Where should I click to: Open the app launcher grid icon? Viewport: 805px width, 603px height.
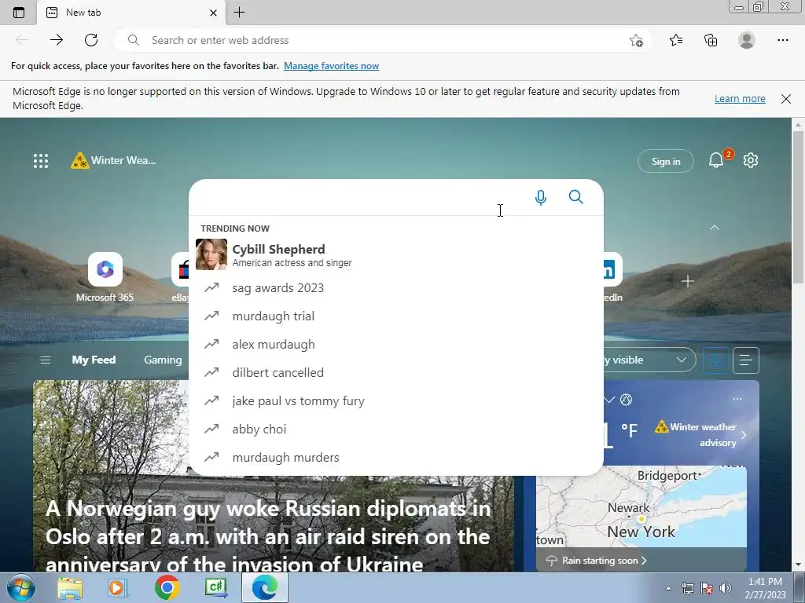(x=41, y=160)
